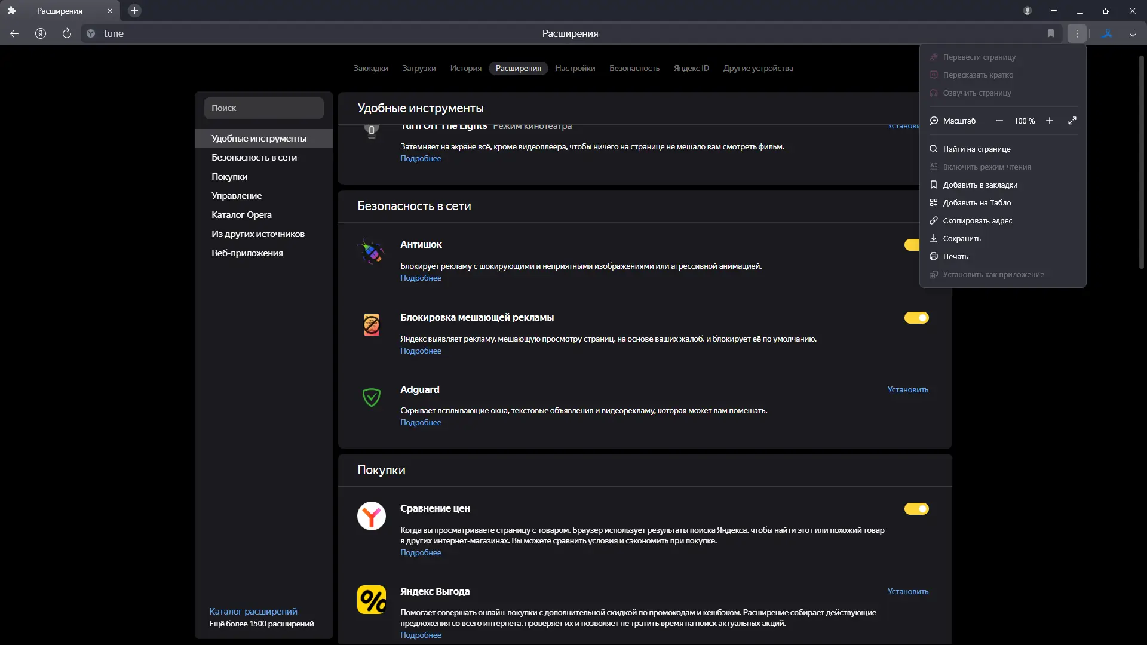
Task: Click the Поиск extensions search field
Action: pyautogui.click(x=264, y=108)
